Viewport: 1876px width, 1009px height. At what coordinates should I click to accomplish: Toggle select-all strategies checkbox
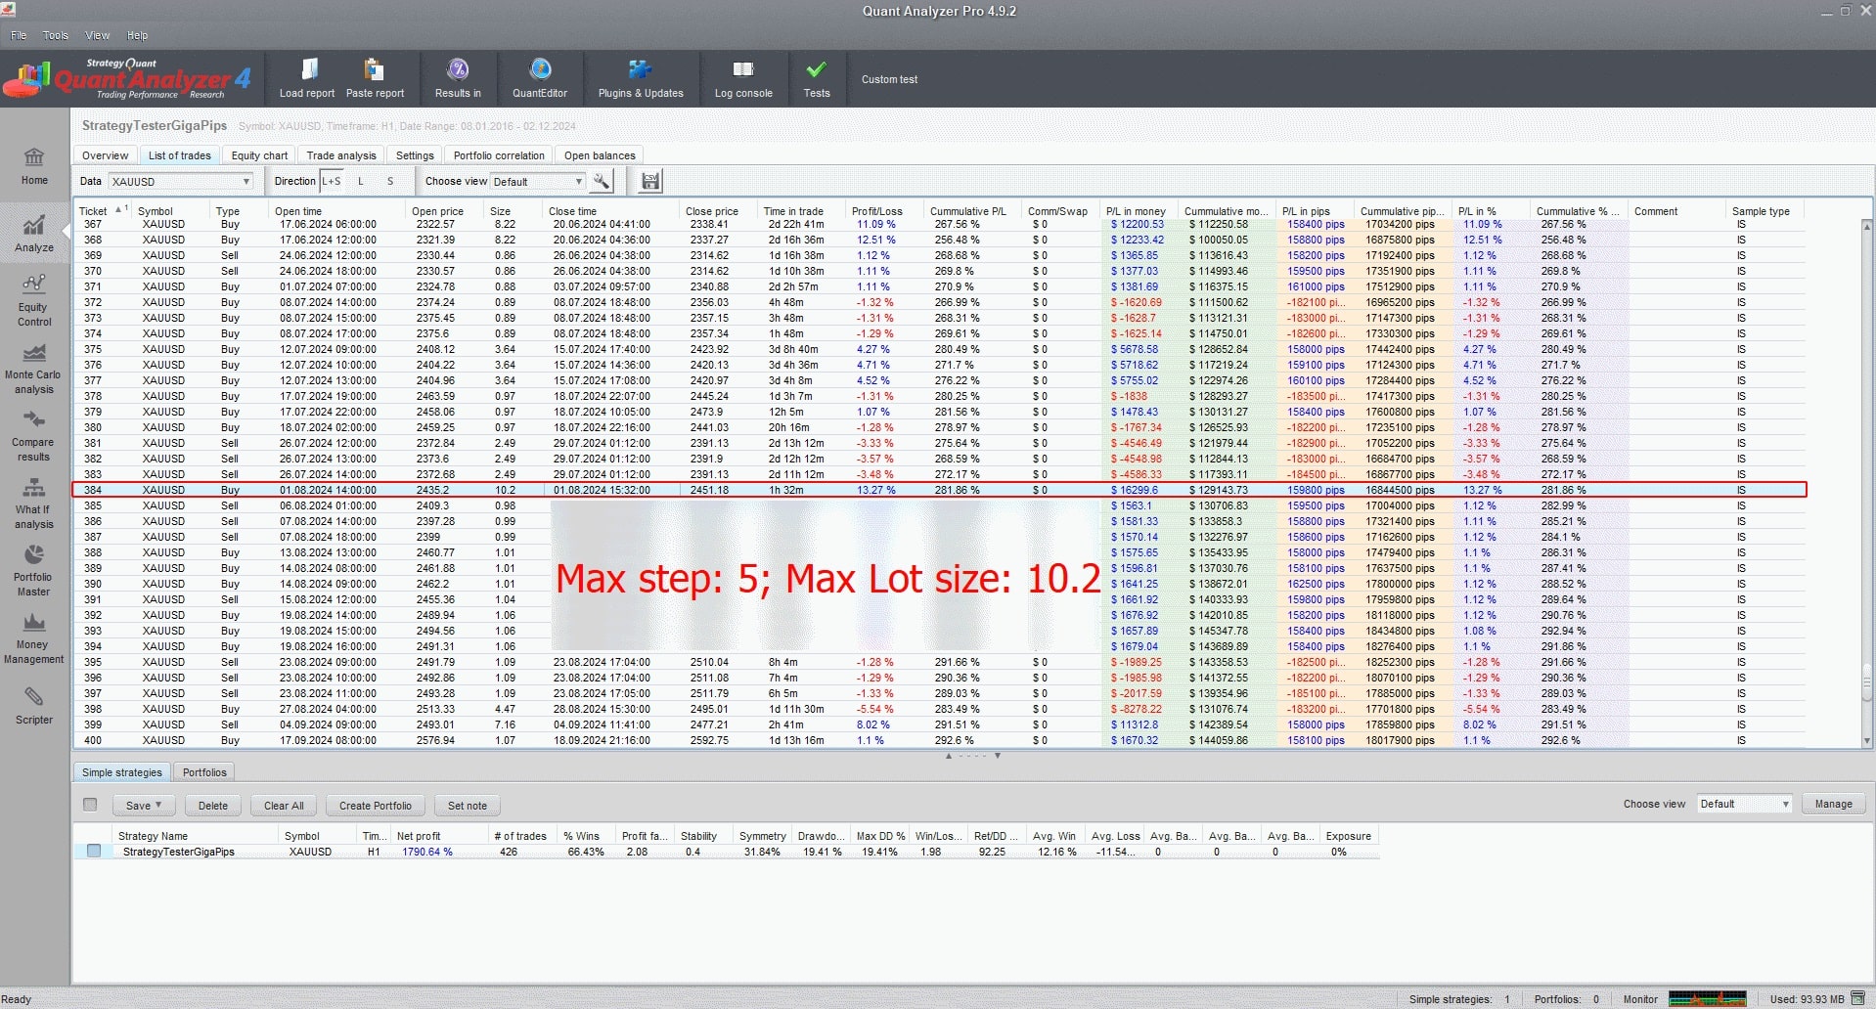tap(90, 805)
